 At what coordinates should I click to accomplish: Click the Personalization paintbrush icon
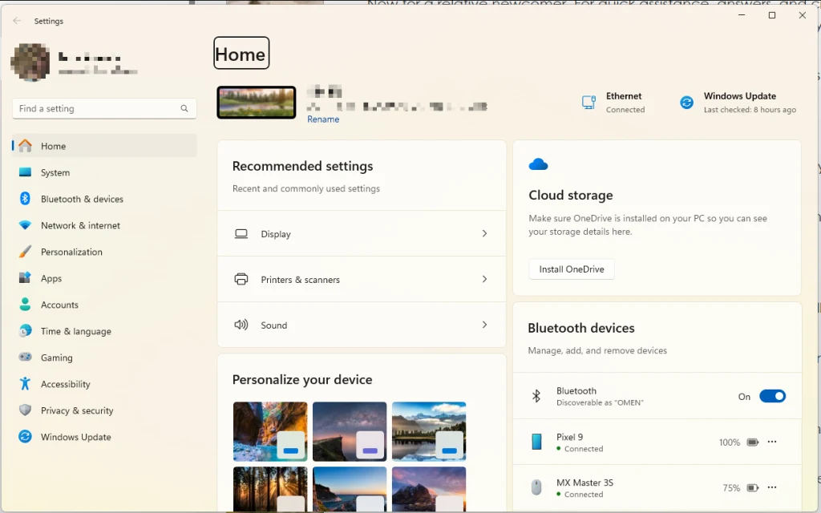[x=25, y=252]
